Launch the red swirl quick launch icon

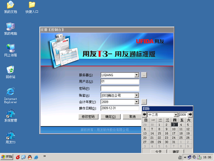pos(18,157)
